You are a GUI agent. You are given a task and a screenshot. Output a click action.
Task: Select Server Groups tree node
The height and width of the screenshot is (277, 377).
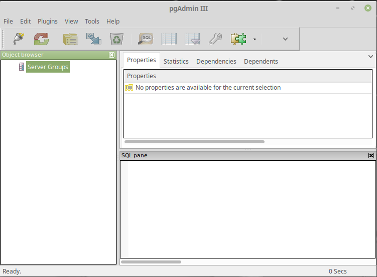click(x=48, y=67)
